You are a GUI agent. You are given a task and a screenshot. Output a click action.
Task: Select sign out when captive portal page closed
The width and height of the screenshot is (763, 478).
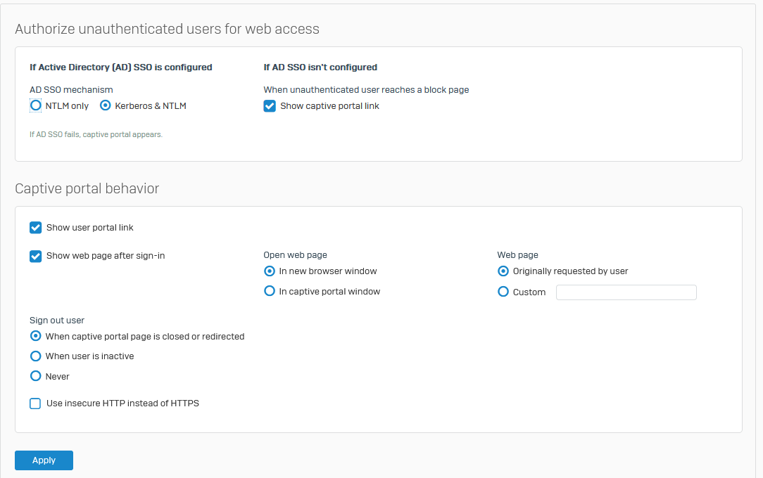[x=35, y=336]
